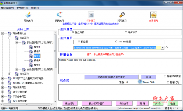Click the house icon beside 模板5
Image resolution: width=183 pixels, height=111 pixels.
[x=31, y=65]
